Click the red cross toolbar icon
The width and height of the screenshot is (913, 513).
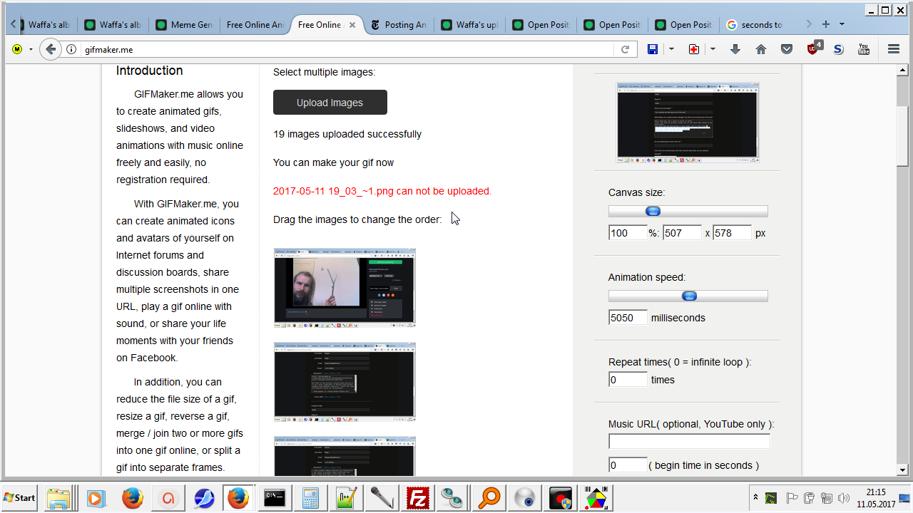click(693, 49)
